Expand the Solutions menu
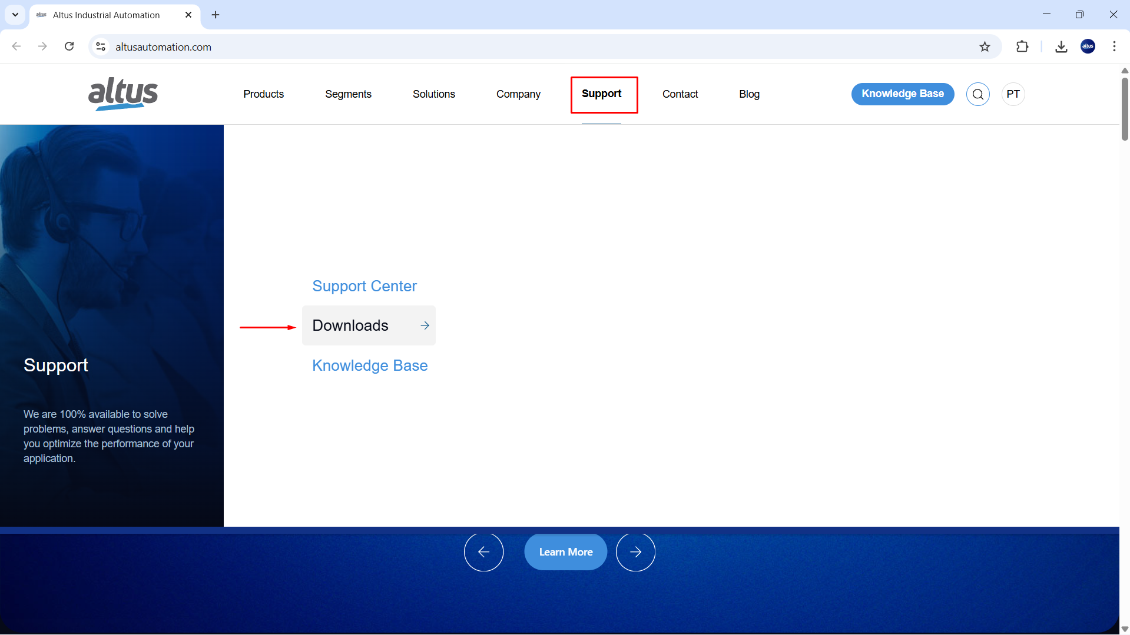 [433, 94]
